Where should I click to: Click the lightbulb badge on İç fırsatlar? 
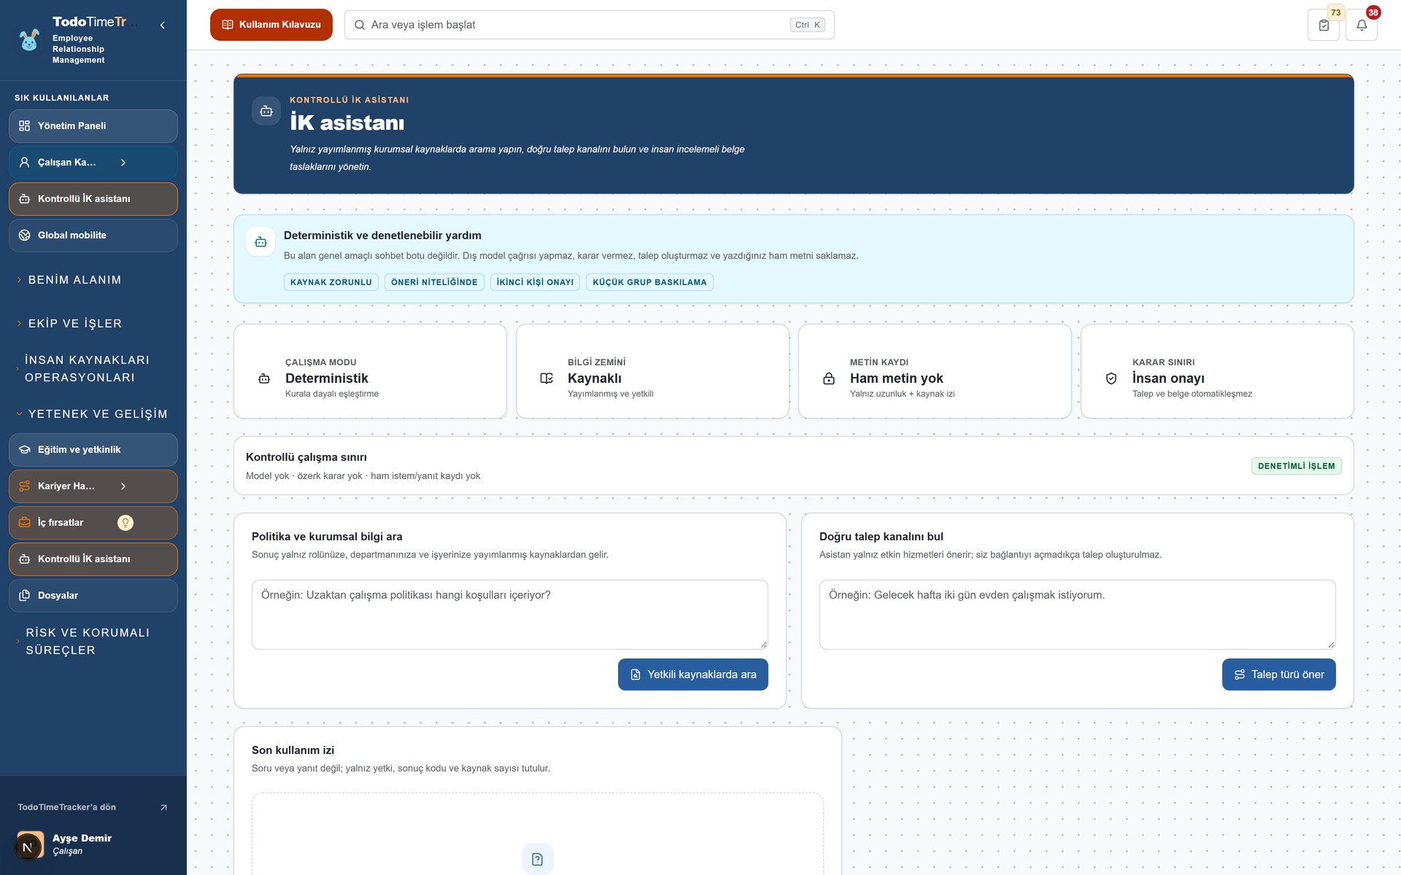click(126, 523)
